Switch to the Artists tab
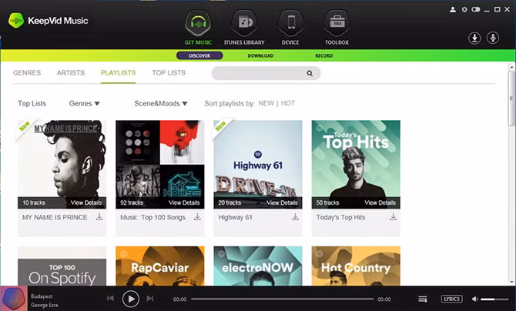 [x=71, y=73]
